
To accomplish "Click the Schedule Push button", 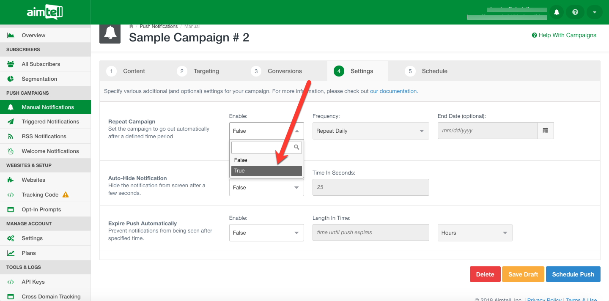I will (x=573, y=274).
